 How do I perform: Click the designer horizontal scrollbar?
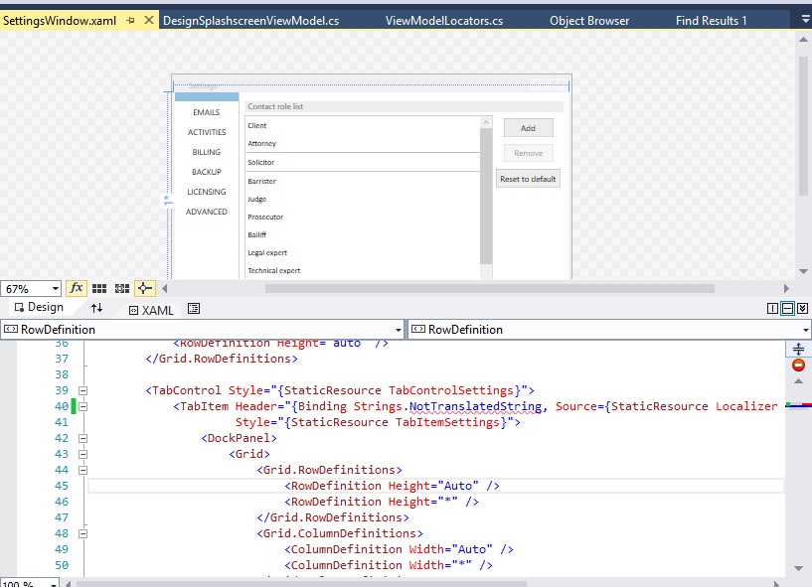coord(490,288)
